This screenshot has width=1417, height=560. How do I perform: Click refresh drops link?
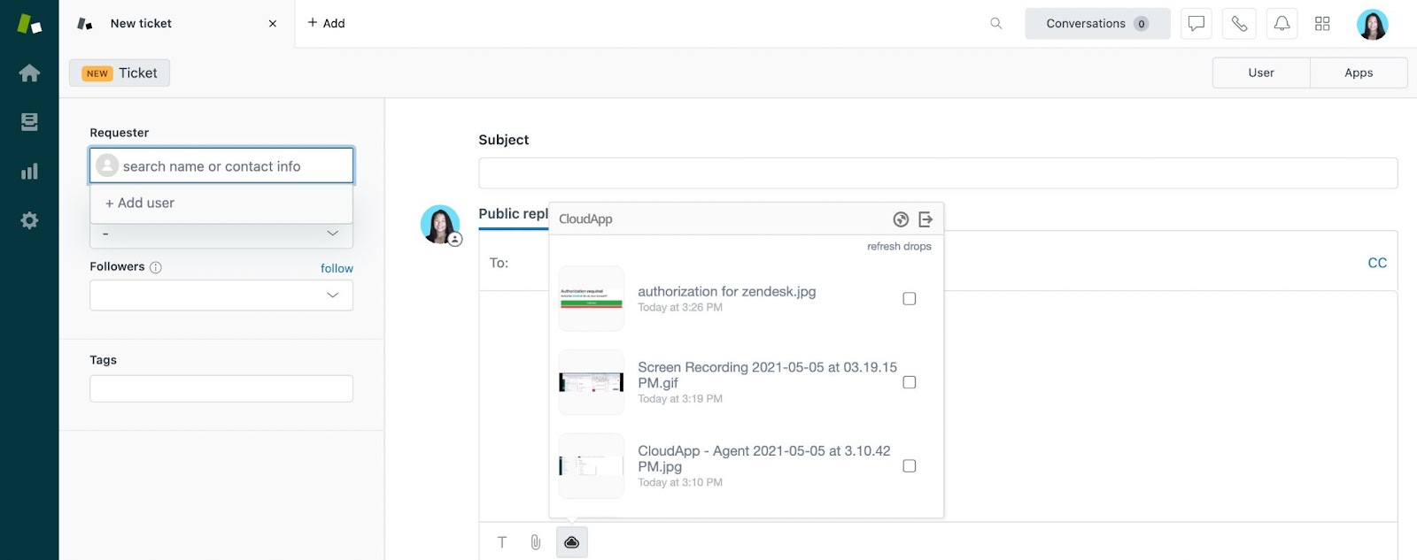point(899,247)
